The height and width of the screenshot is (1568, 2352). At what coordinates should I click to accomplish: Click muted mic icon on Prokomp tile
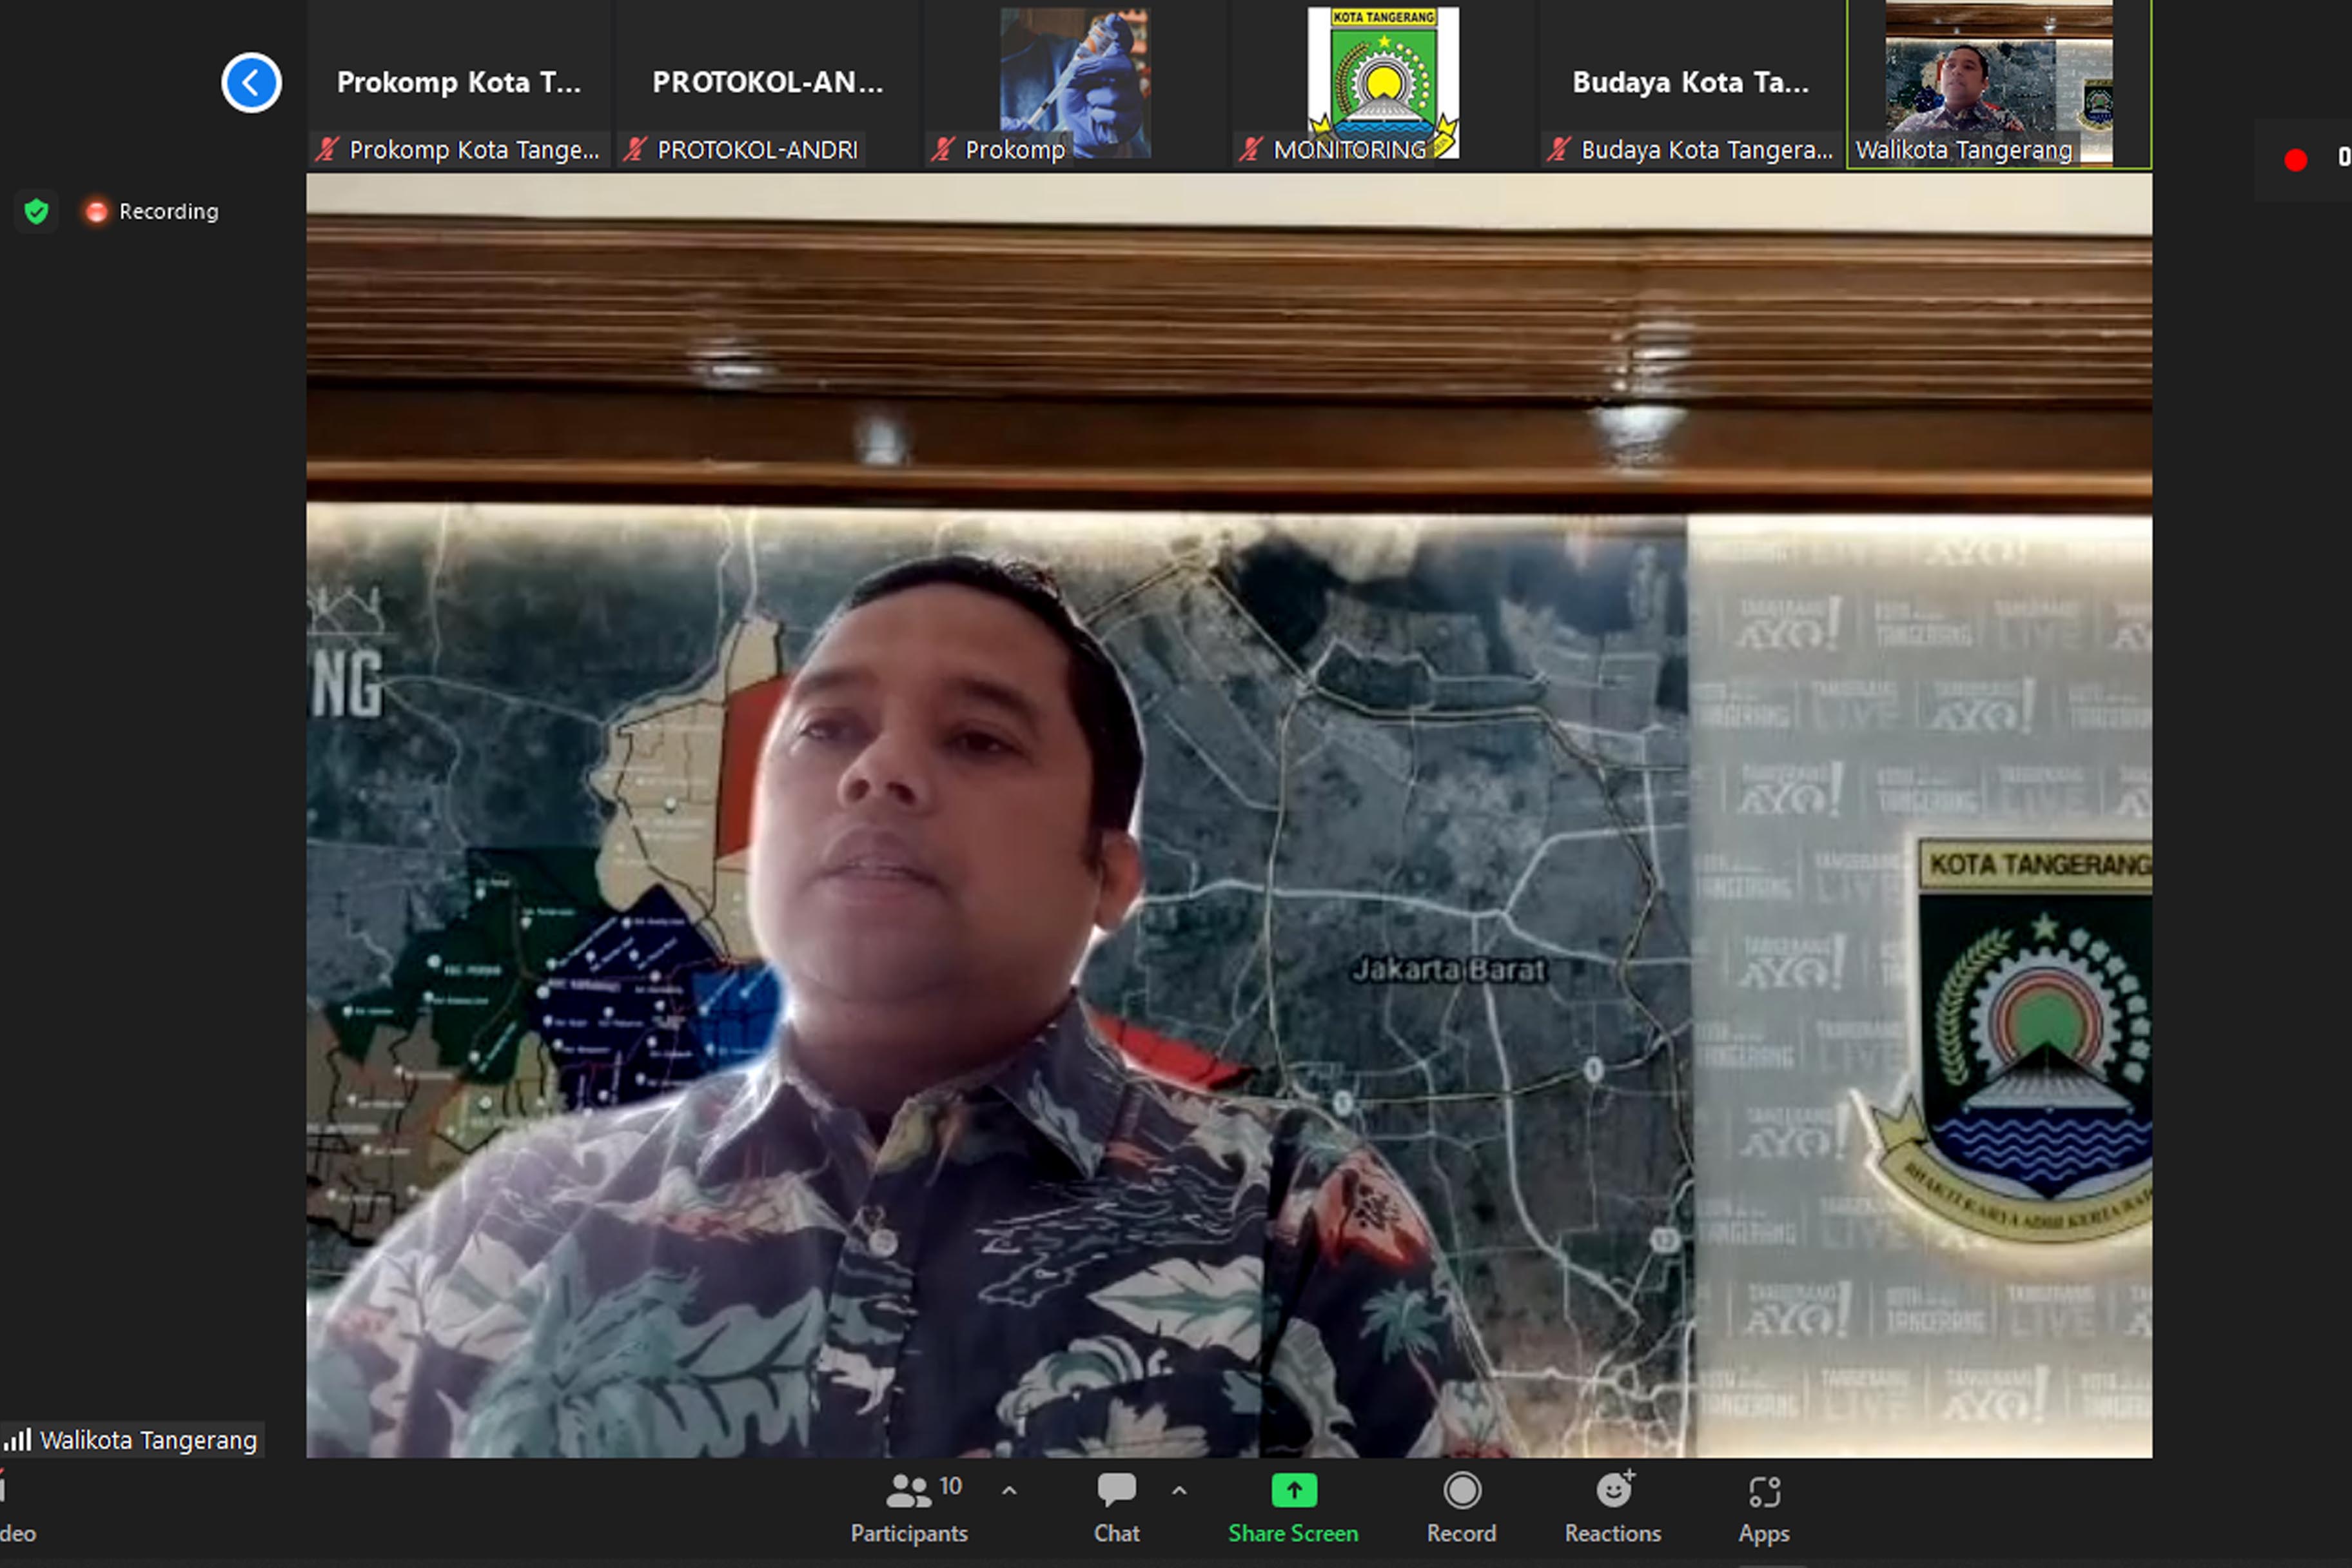(942, 150)
